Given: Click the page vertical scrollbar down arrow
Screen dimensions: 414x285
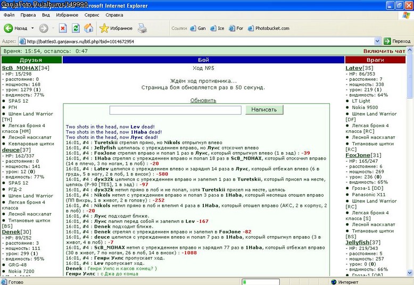Looking at the screenshot, I should [410, 273].
